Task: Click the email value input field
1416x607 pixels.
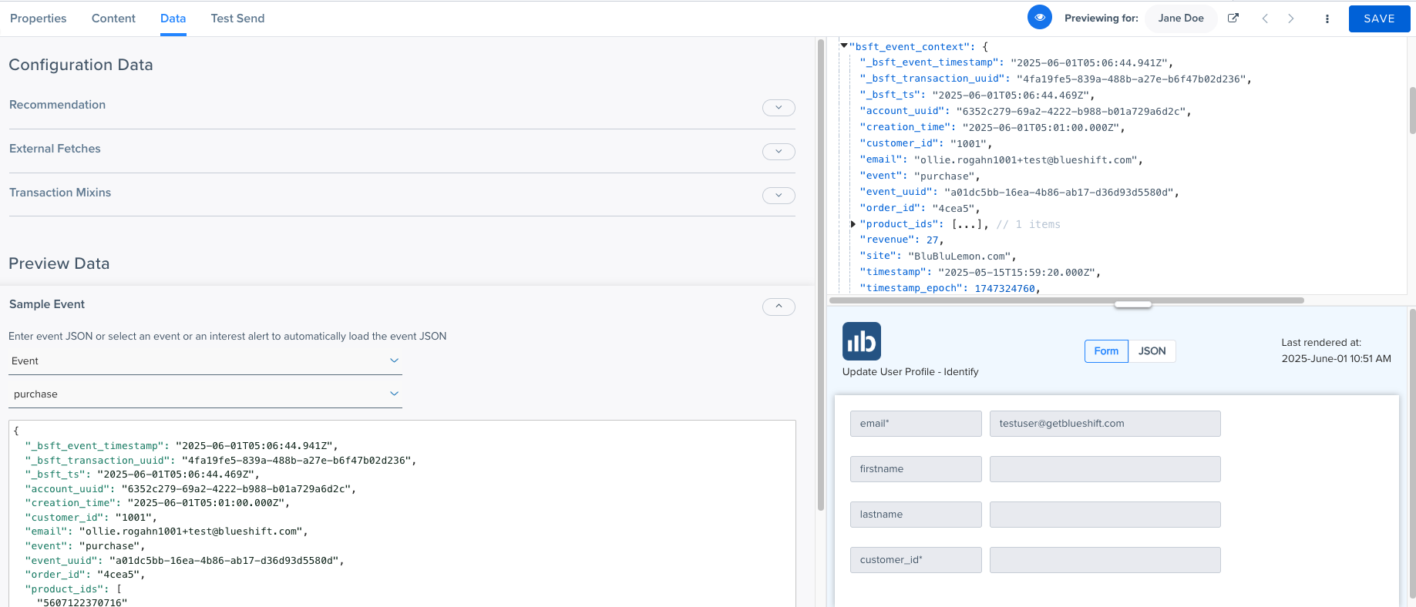Action: click(x=1105, y=424)
